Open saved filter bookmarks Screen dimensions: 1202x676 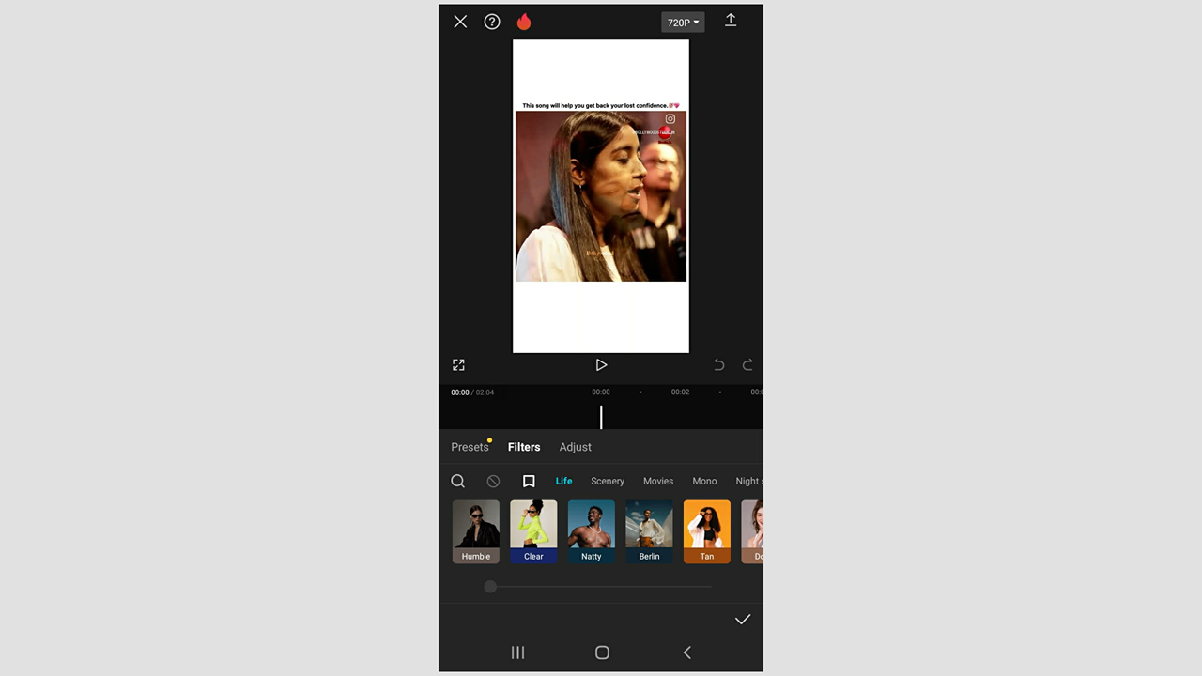[529, 481]
